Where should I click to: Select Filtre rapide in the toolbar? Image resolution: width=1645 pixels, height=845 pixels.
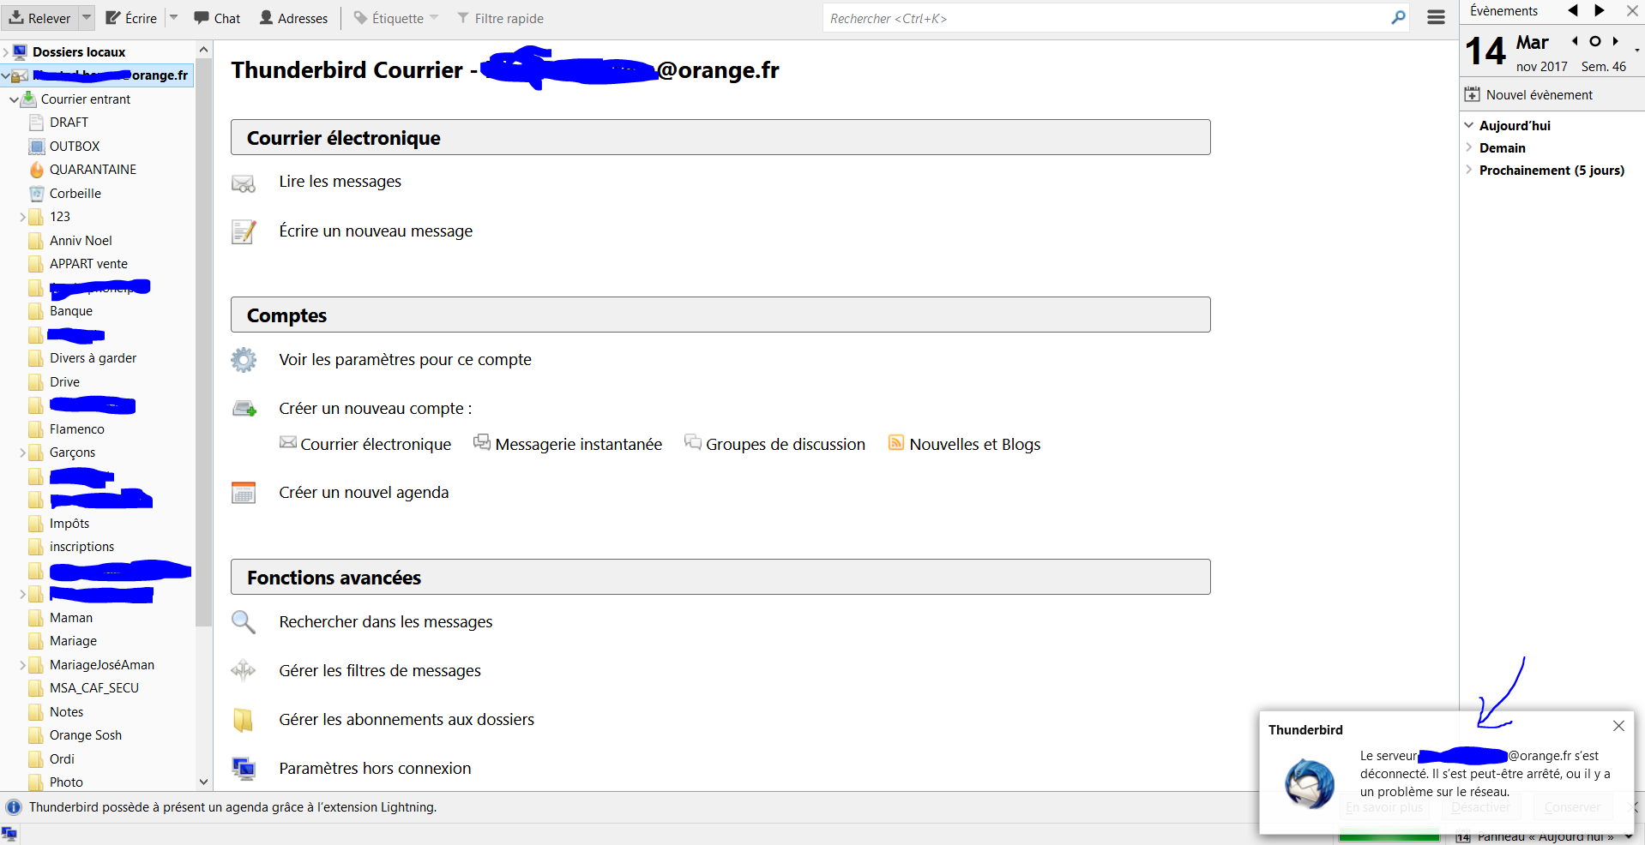click(x=500, y=17)
